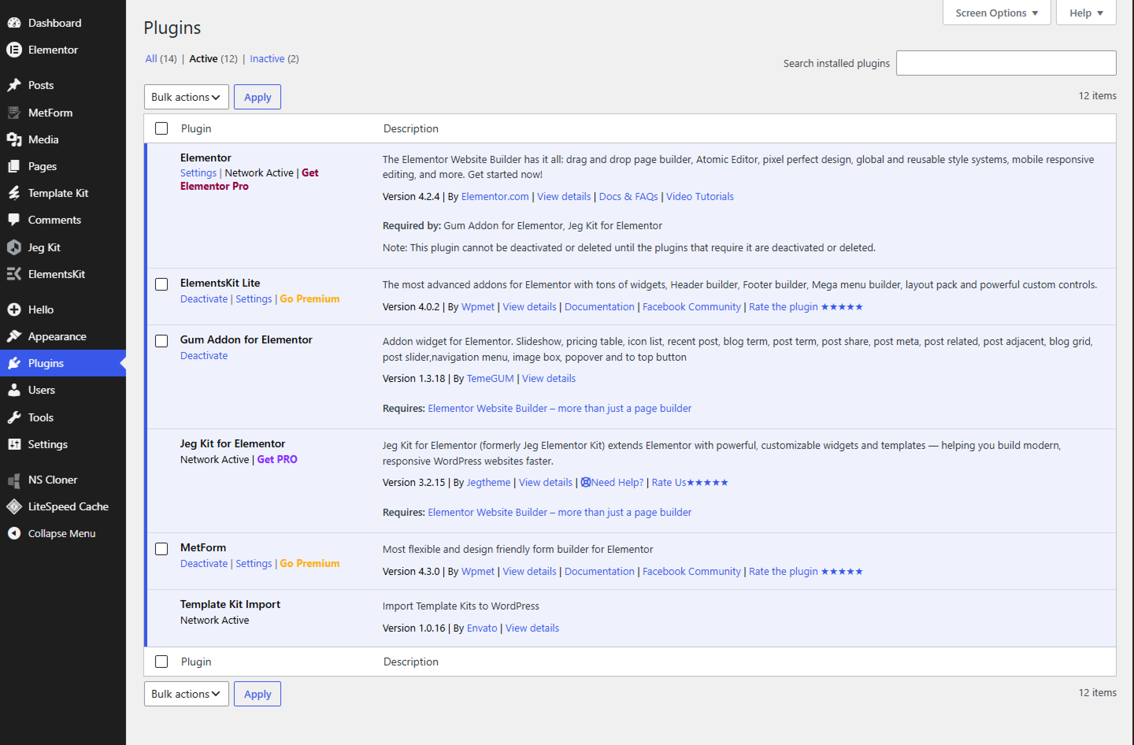1134x745 pixels.
Task: Open the TemeGUM author link
Action: tap(490, 378)
